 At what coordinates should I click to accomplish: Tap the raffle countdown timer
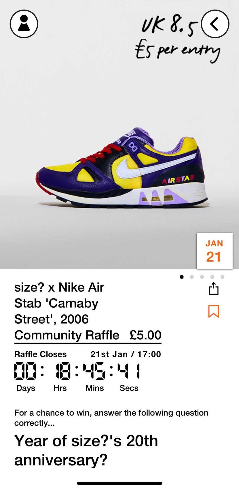[77, 377]
